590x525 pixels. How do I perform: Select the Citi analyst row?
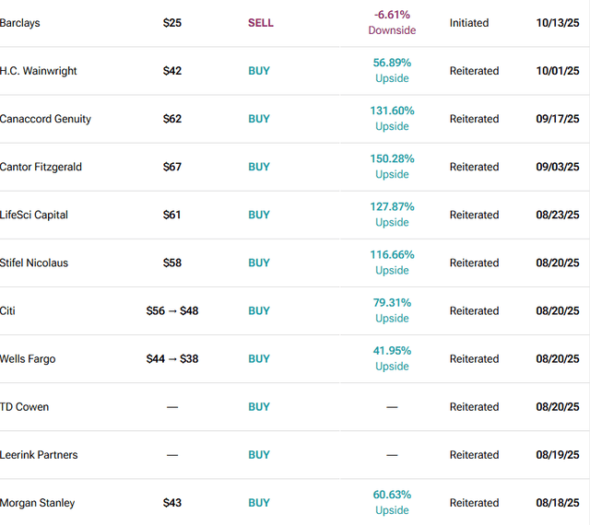[x=8, y=310]
